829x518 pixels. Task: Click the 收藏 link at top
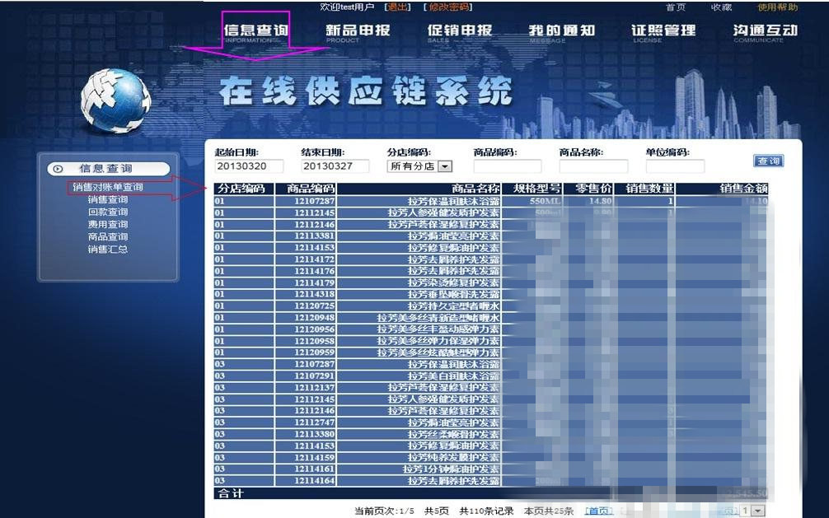click(721, 7)
